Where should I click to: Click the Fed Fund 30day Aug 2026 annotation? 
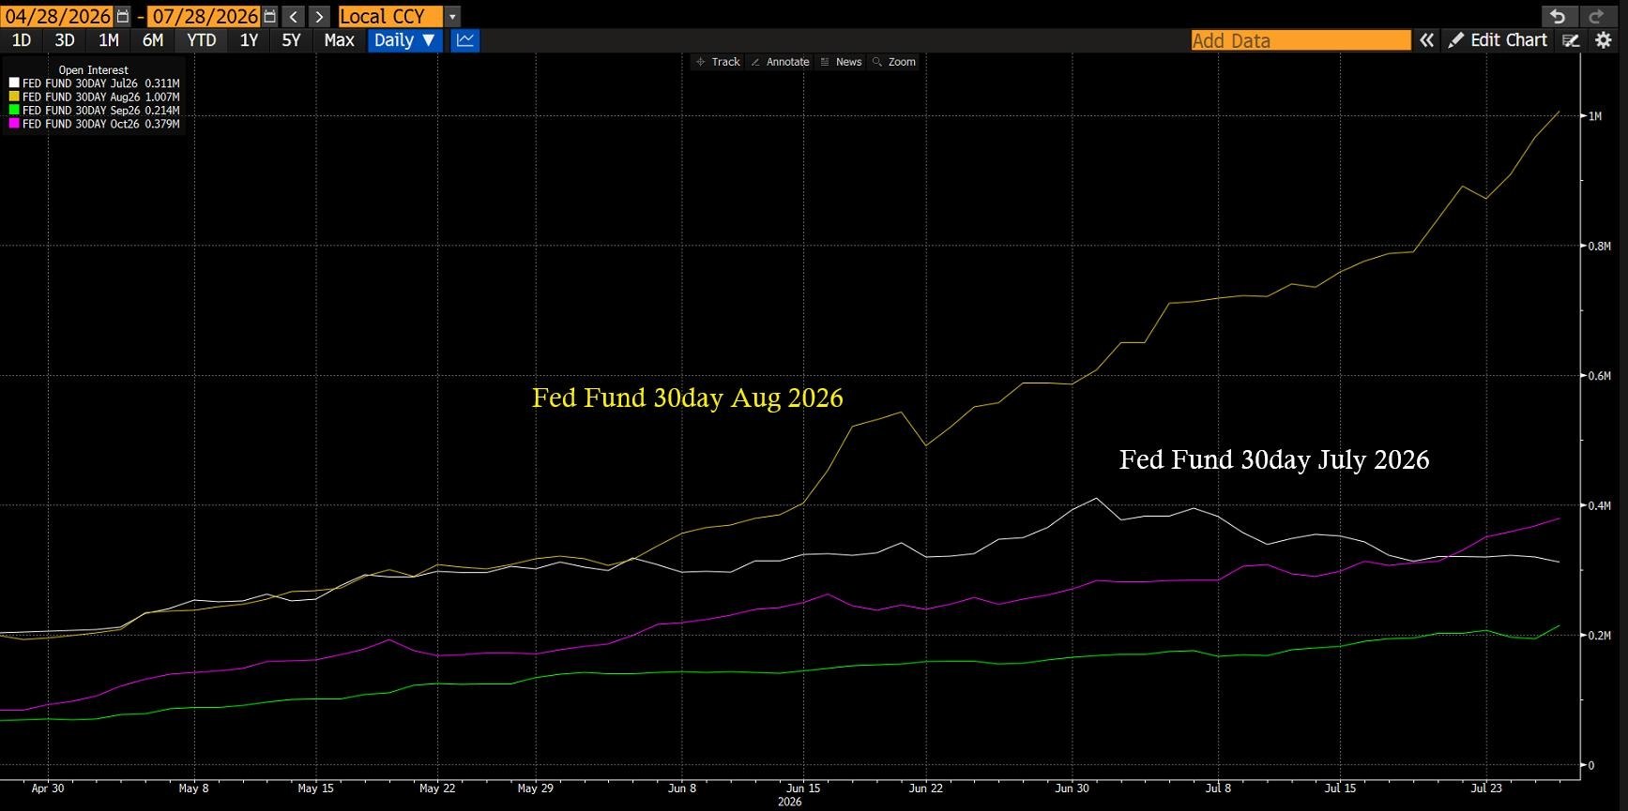pyautogui.click(x=688, y=398)
